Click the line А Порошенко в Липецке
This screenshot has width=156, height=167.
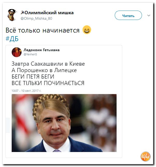(44, 70)
